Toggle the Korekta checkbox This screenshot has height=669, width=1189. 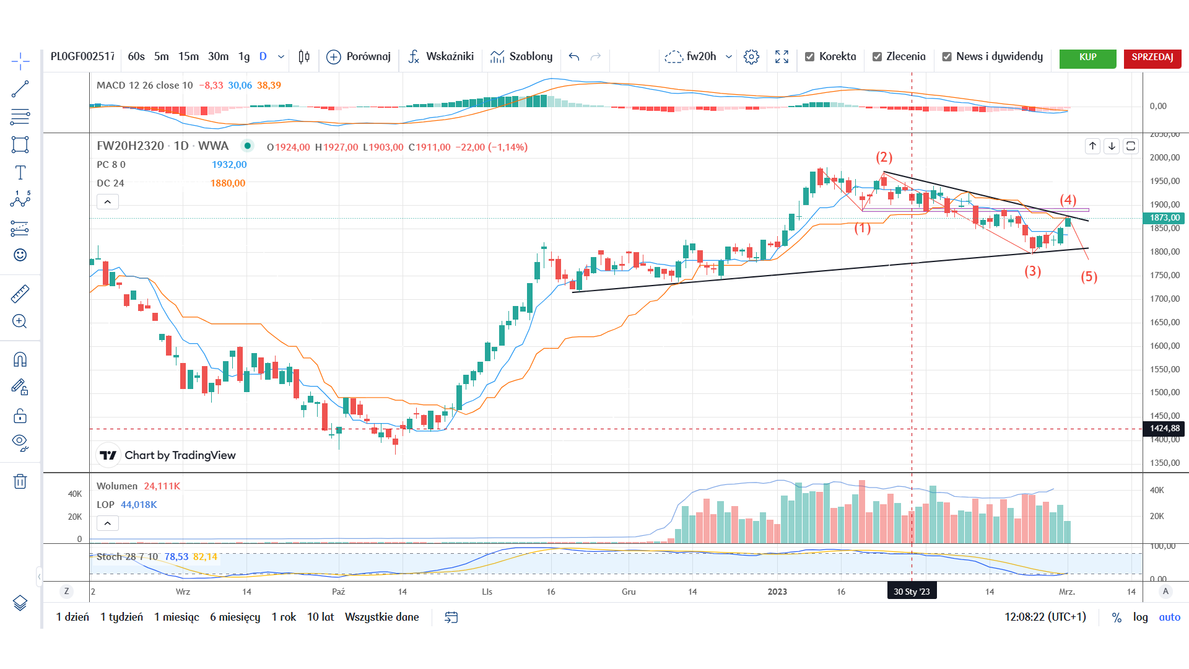(809, 57)
